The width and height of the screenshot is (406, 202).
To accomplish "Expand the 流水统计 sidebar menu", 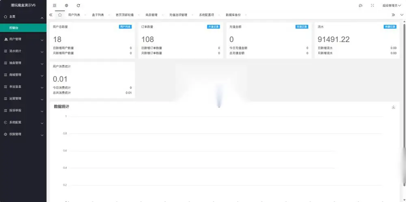I will click(x=23, y=51).
